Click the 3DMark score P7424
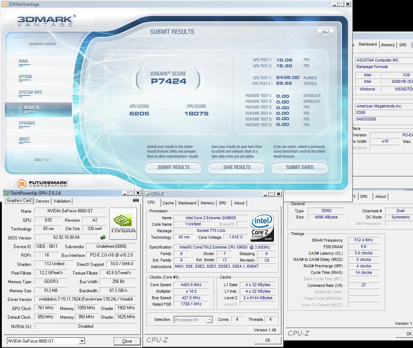 pyautogui.click(x=168, y=81)
